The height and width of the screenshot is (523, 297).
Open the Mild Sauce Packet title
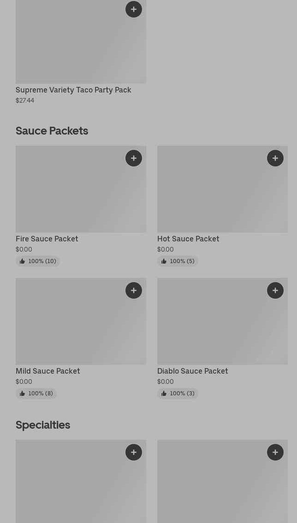tap(48, 371)
